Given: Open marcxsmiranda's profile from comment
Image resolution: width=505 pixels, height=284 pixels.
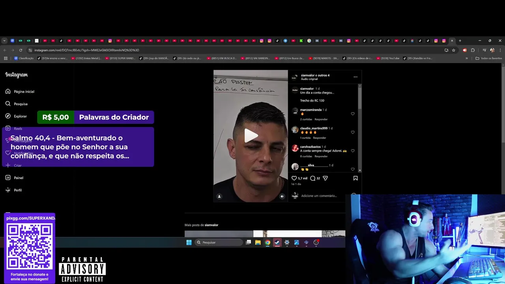Looking at the screenshot, I should (311, 110).
